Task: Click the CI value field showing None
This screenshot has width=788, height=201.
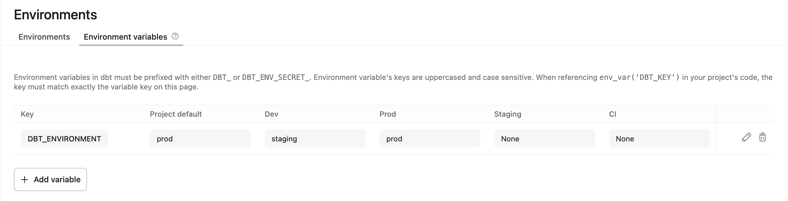Action: (x=659, y=139)
